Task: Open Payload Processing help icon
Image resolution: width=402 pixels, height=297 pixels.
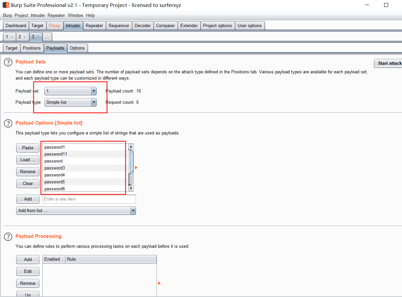Action: 8,237
